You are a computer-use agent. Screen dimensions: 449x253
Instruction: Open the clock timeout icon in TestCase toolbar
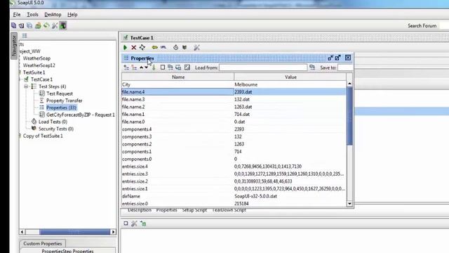(176, 47)
